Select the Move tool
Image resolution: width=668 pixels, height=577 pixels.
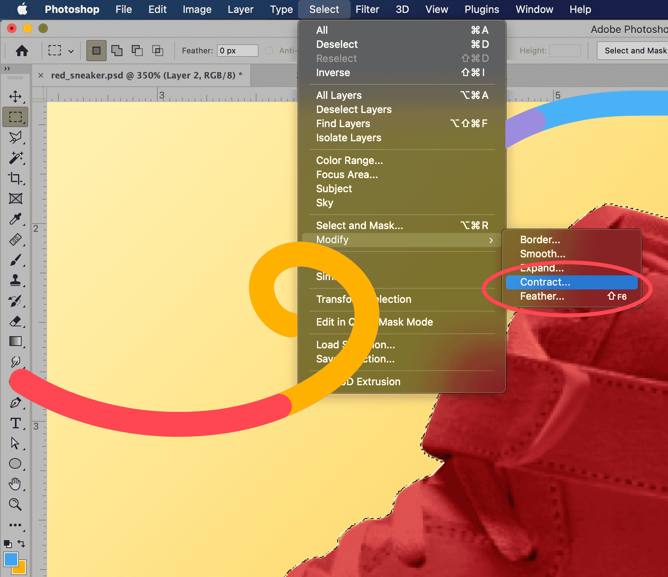pyautogui.click(x=15, y=96)
